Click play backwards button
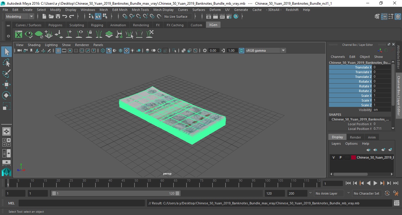This screenshot has height=215, width=402. tap(368, 183)
